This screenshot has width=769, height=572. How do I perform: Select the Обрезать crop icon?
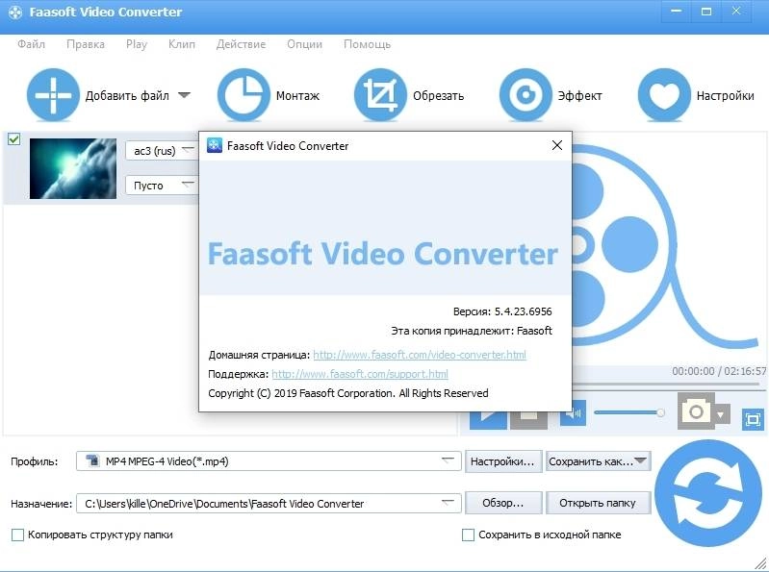tap(380, 95)
